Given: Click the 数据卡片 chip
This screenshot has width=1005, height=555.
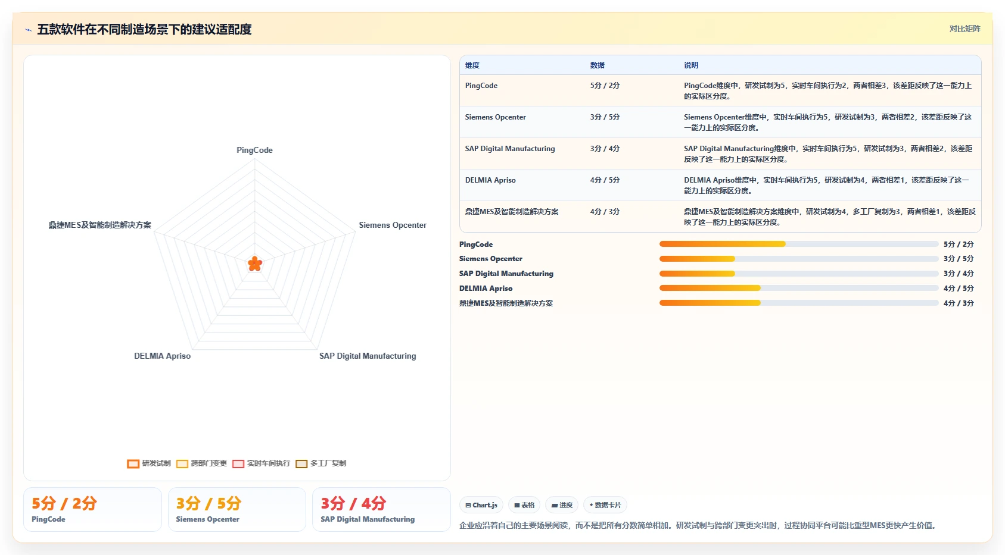Looking at the screenshot, I should click(x=605, y=505).
